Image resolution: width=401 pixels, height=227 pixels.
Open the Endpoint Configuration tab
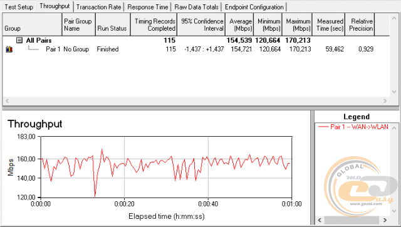point(254,7)
